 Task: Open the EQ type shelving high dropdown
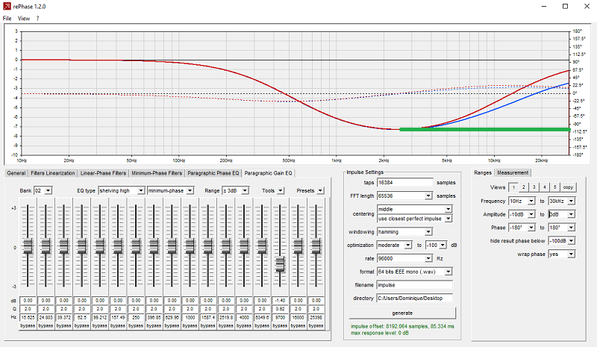[122, 190]
